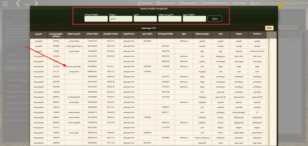The image size is (308, 146).
Task: Click the address cell Mirtskulava 3b apt 26
Action: coord(257,51)
